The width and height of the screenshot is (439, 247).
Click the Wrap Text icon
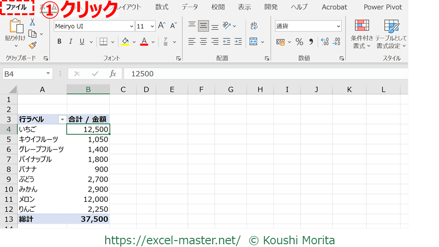click(x=254, y=26)
